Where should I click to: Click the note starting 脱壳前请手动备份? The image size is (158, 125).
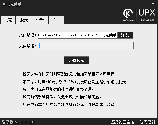pyautogui.click(x=61, y=97)
